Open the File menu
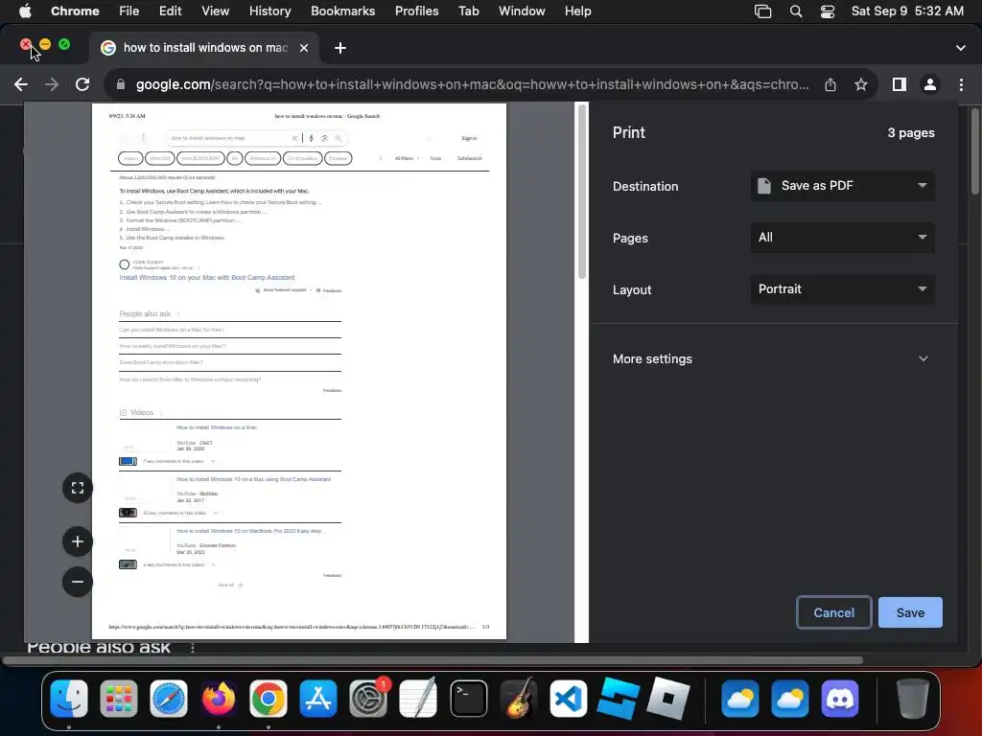 pyautogui.click(x=129, y=11)
